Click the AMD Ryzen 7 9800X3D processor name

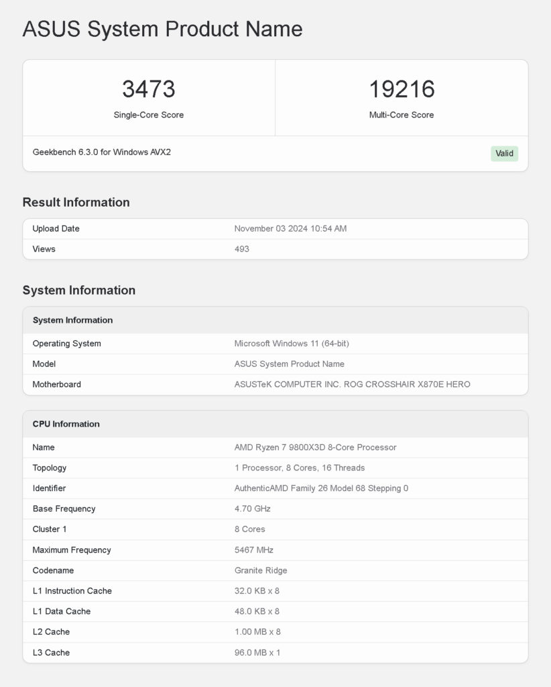pos(315,447)
